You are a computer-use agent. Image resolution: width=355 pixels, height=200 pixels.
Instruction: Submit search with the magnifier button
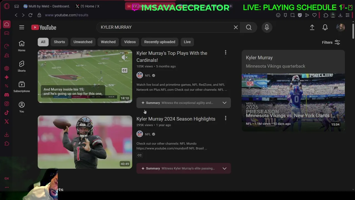[x=249, y=27]
